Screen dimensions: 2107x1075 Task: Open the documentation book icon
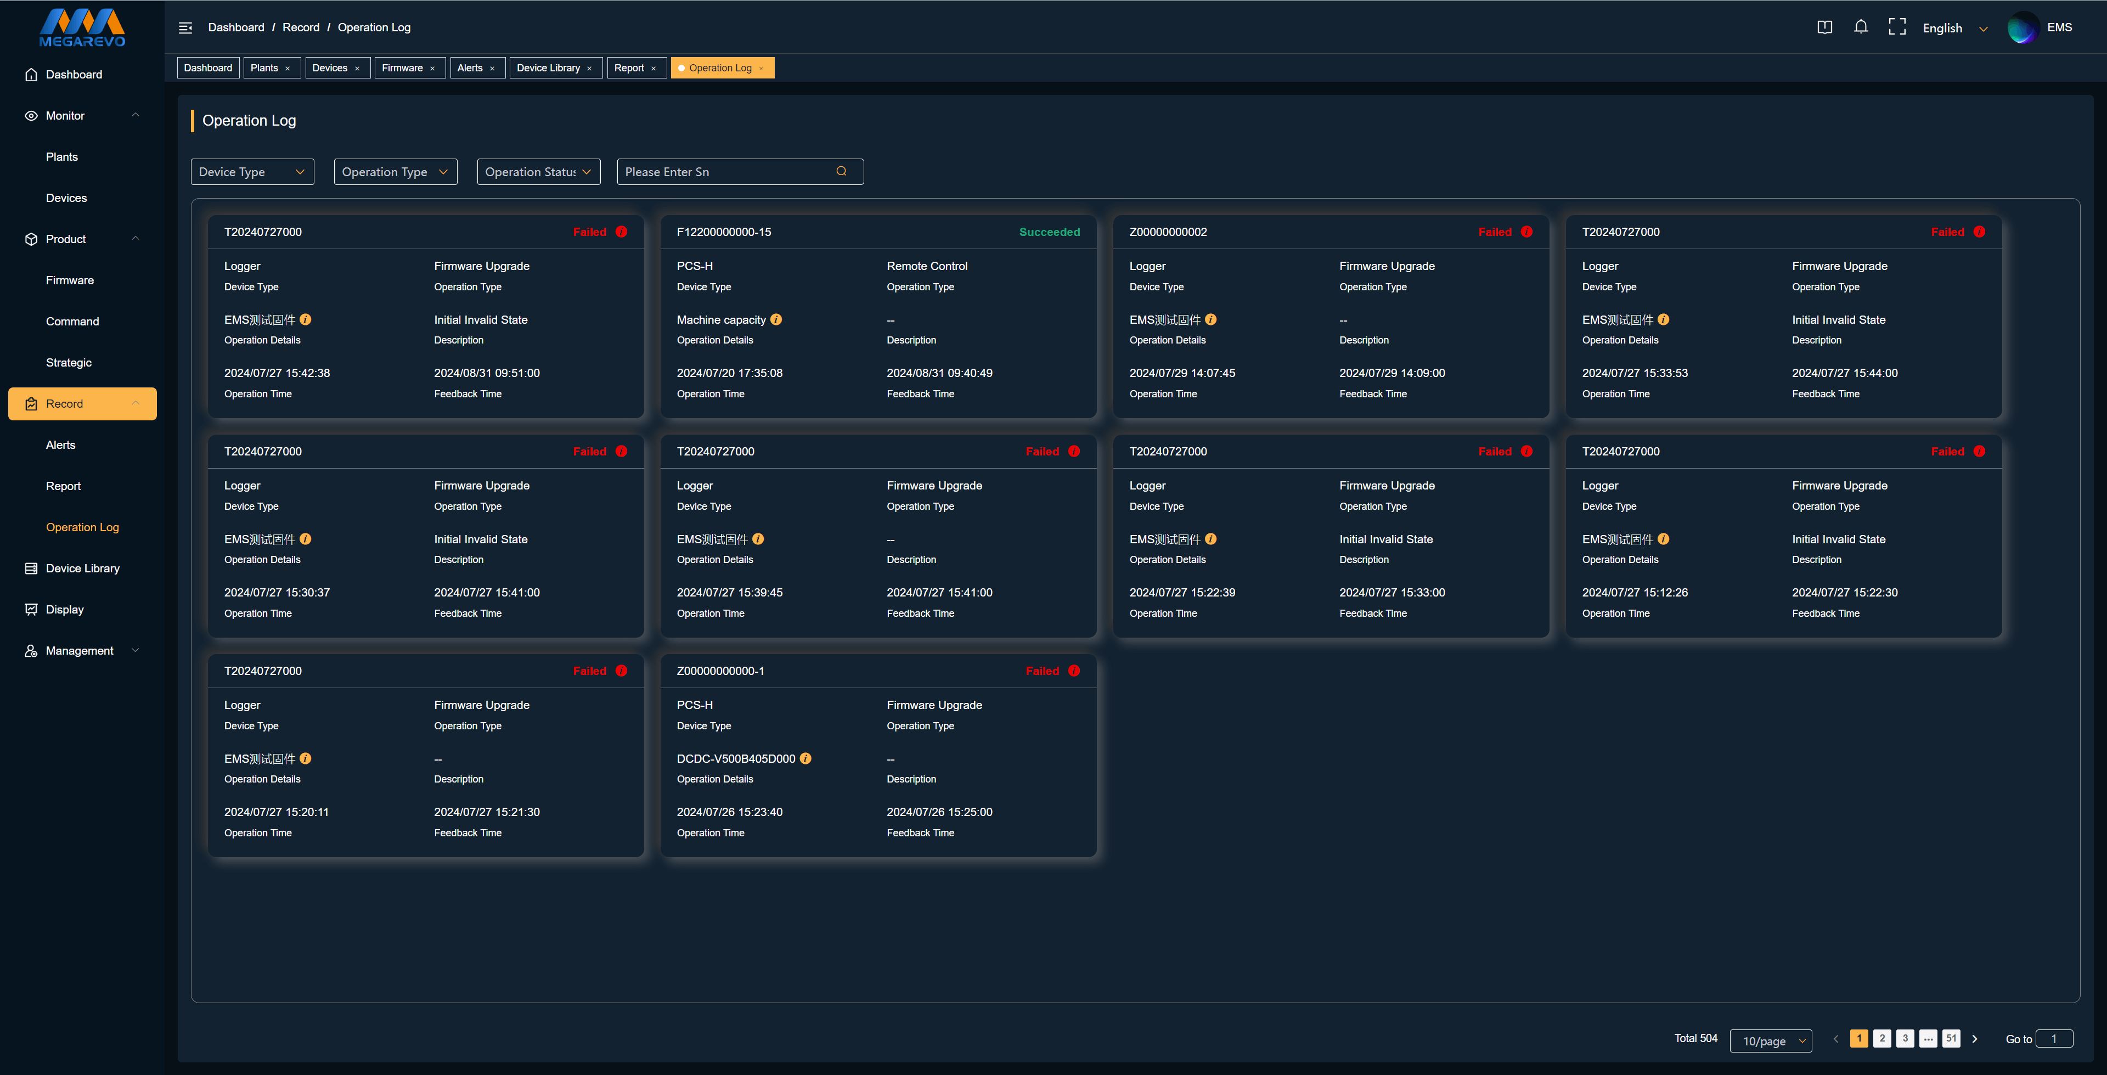pyautogui.click(x=1824, y=27)
